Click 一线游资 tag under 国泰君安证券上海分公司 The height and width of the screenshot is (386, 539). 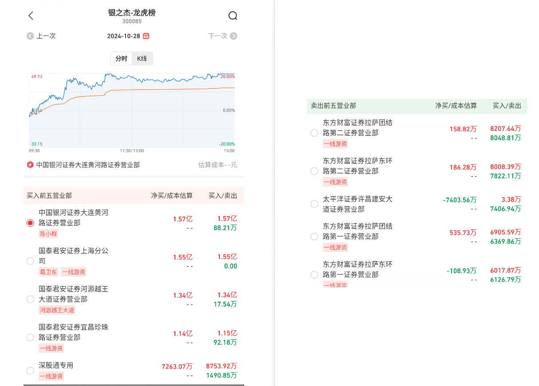point(74,272)
